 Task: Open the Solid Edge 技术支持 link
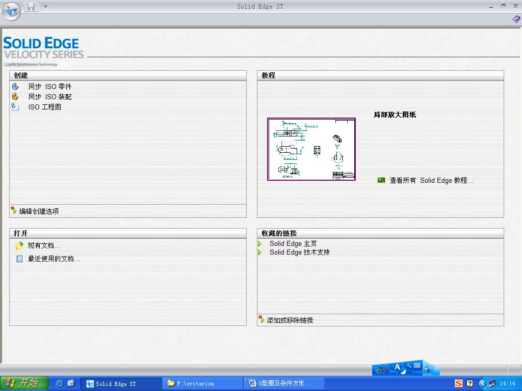pos(300,253)
